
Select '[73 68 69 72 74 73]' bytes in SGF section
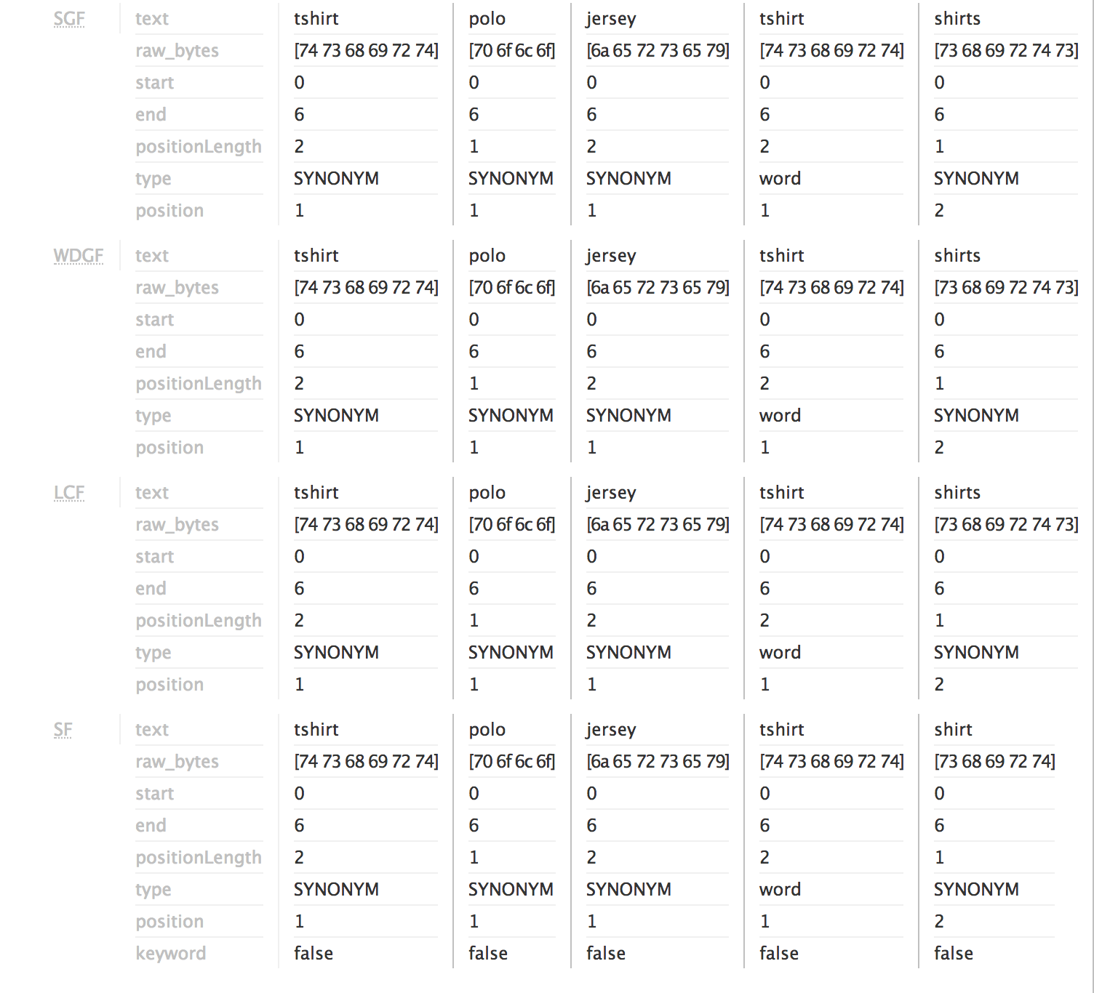1006,50
